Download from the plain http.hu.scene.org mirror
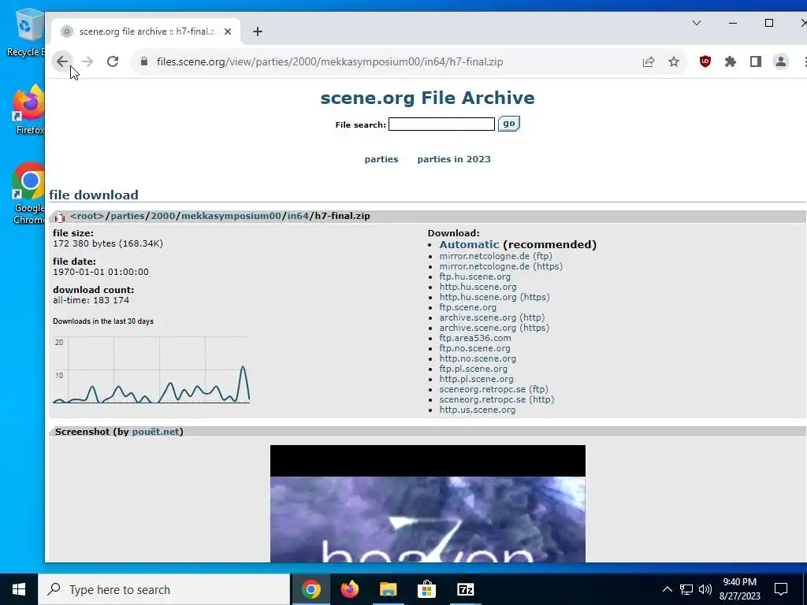This screenshot has width=807, height=605. pos(478,287)
